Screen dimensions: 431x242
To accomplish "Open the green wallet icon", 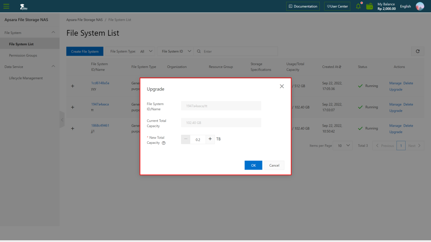I will tap(369, 6).
